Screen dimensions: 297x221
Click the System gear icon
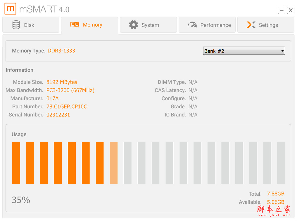click(x=134, y=25)
